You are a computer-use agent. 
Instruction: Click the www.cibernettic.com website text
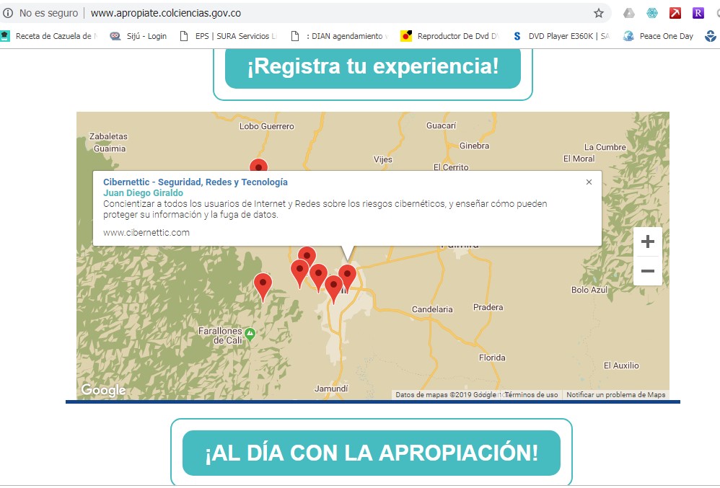(146, 233)
